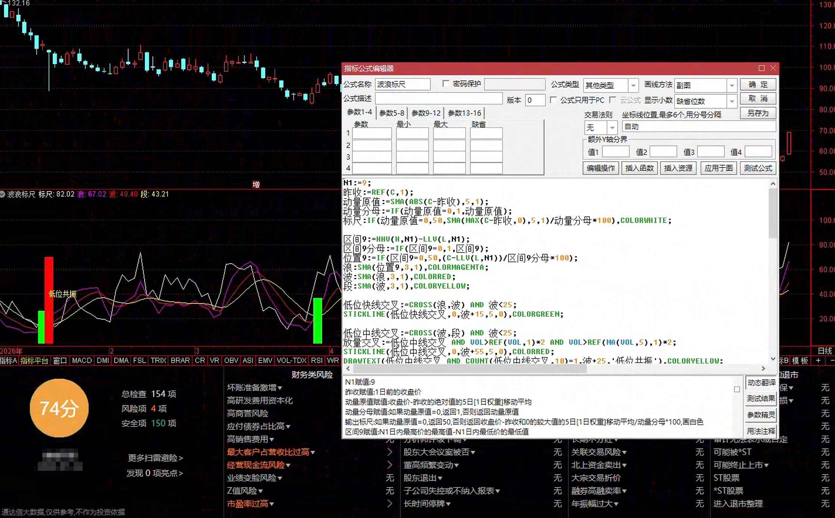This screenshot has width=835, height=518.
Task: Click the 编辑操作 button
Action: point(601,168)
